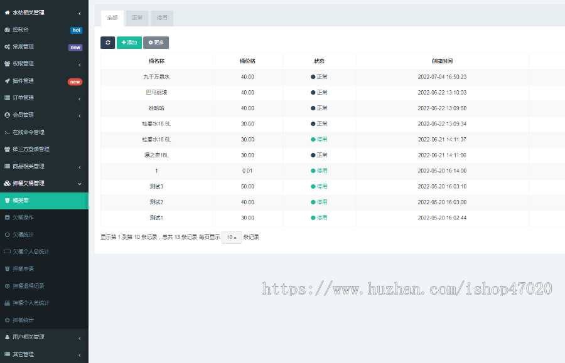565x363 pixels.
Task: Click the icon beside 欠桶操作
Action: (x=7, y=218)
